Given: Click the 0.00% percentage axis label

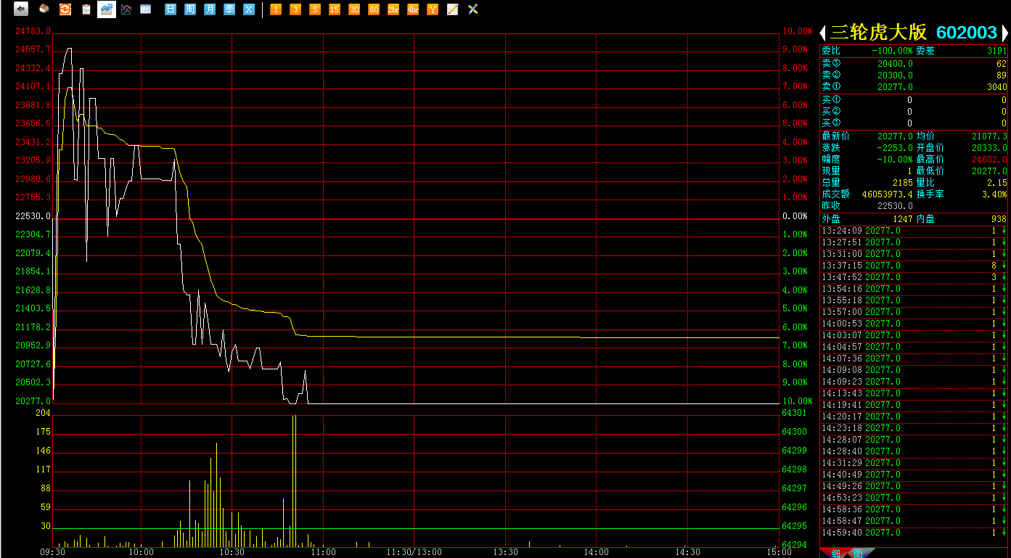Looking at the screenshot, I should [x=795, y=216].
